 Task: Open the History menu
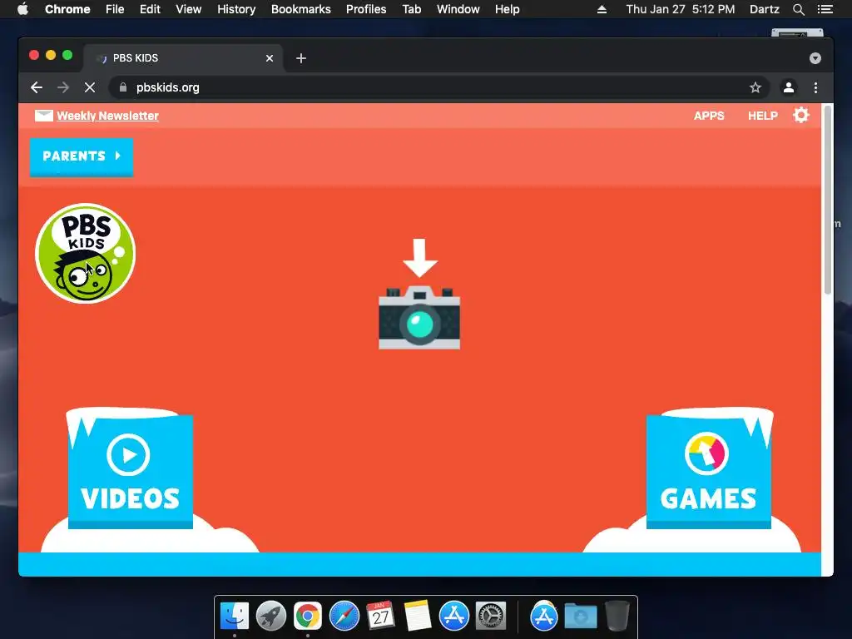click(x=236, y=9)
